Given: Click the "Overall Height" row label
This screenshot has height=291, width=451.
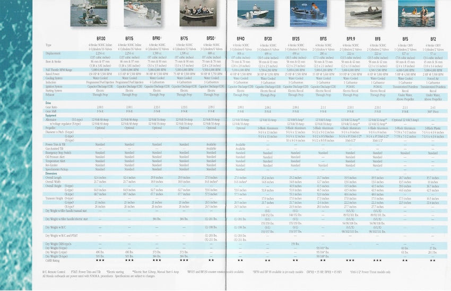Looking at the screenshot, I should (54, 186).
